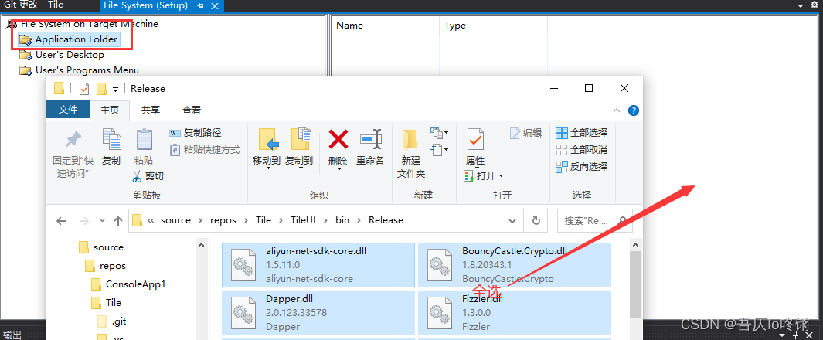Open the quick access toolbar customize dropdown
823x340 pixels.
coord(115,89)
